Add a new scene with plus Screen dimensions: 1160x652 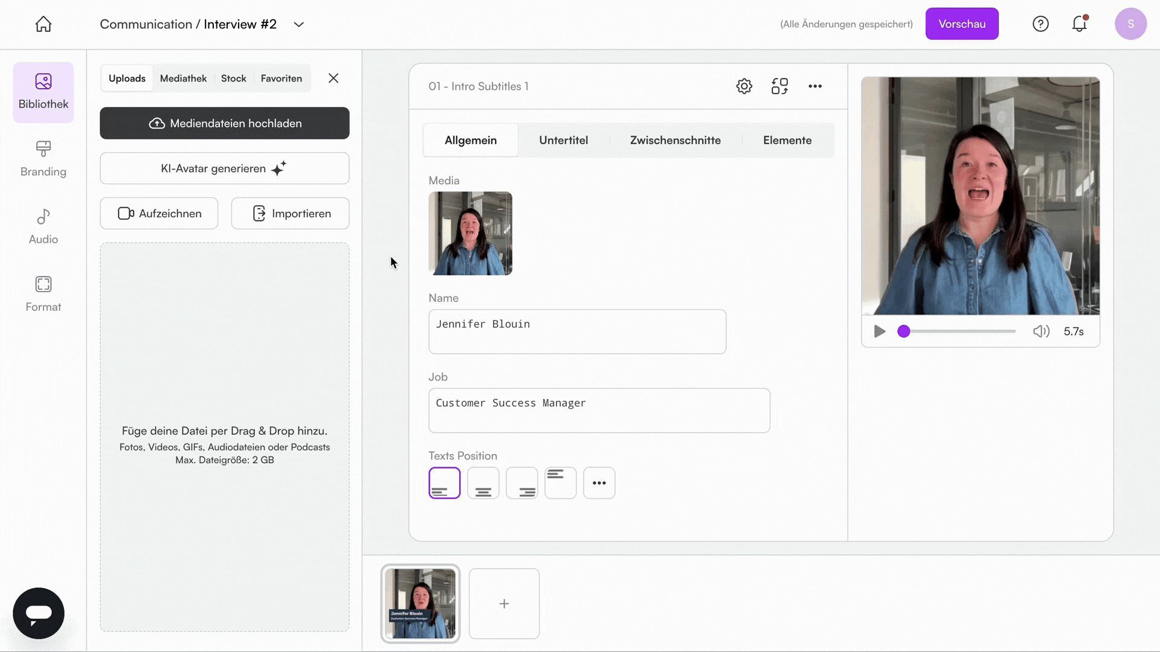504,604
